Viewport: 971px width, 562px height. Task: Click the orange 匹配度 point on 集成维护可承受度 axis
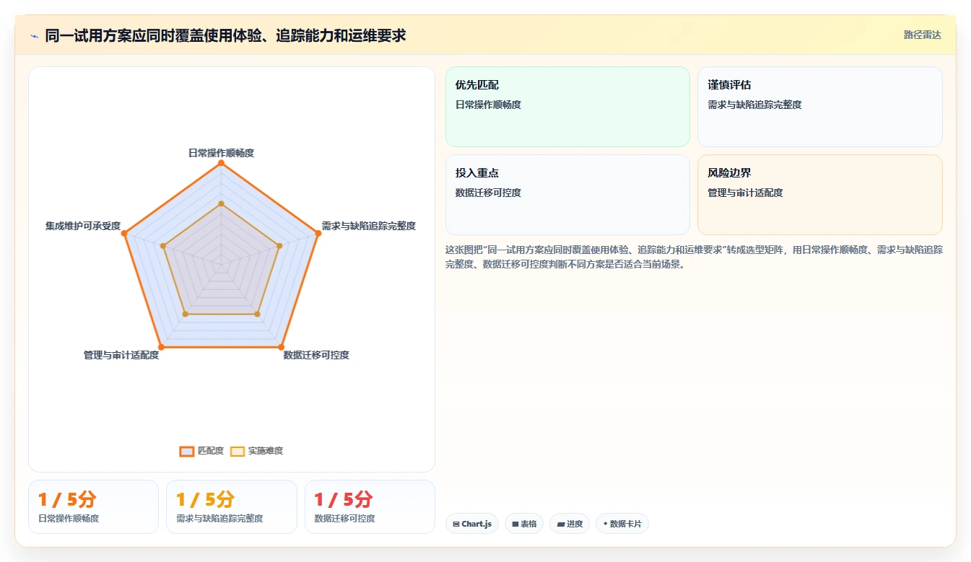pos(124,233)
